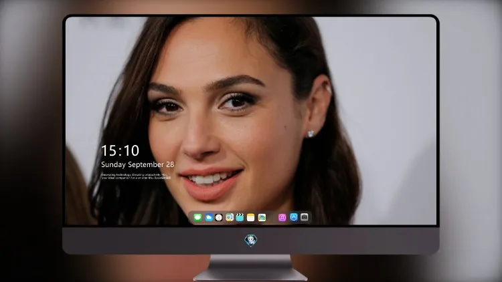Open the photo gallery app in the dock

click(x=262, y=217)
